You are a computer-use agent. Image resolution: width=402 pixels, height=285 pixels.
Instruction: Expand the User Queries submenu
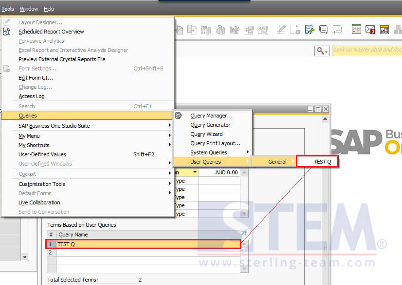tap(212, 162)
